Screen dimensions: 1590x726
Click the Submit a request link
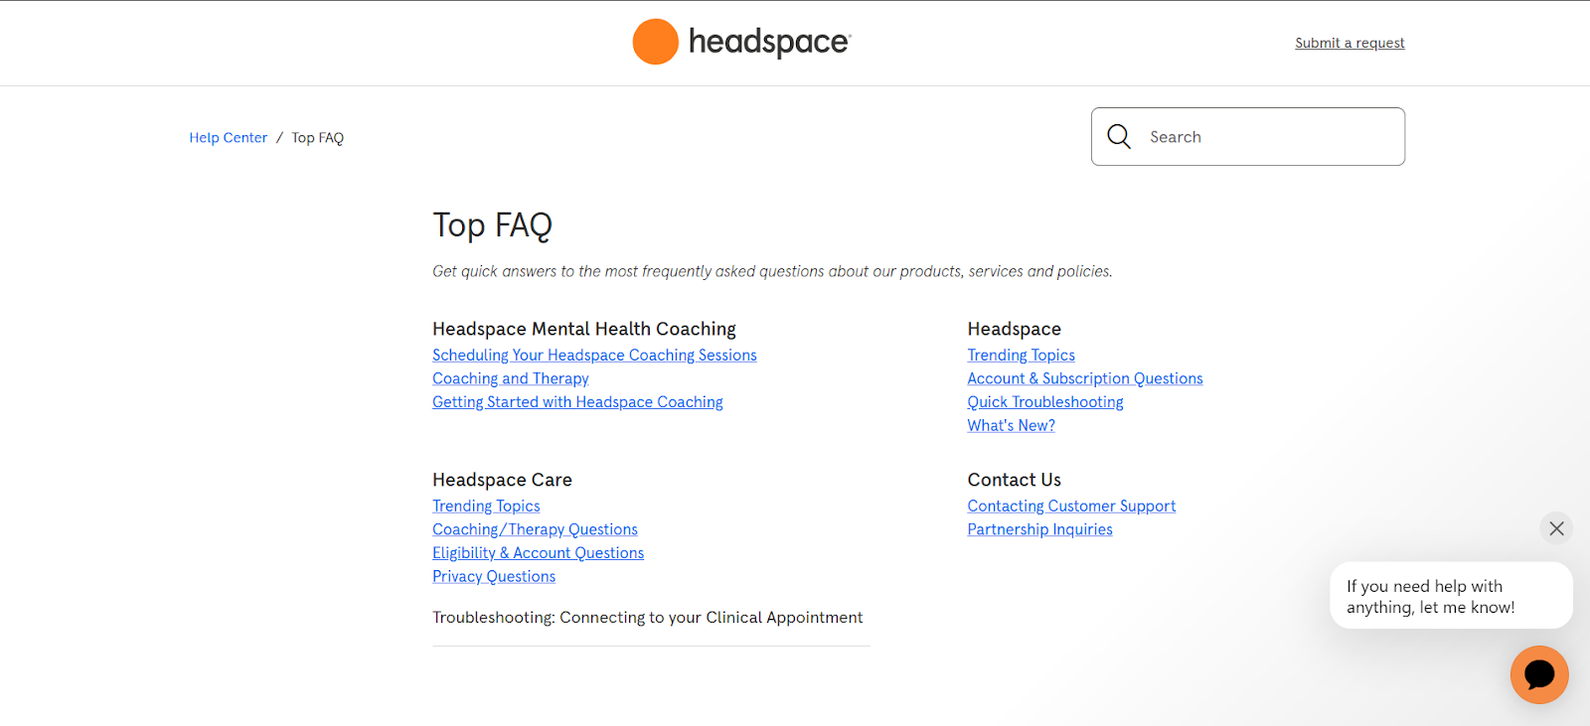coord(1350,43)
